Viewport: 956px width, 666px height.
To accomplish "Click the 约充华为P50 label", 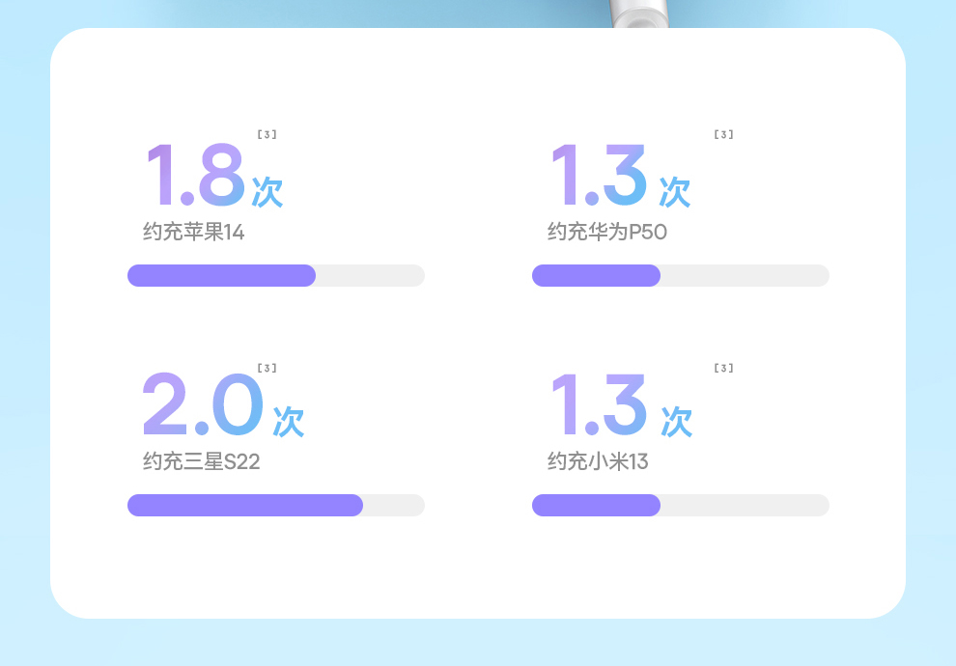I will point(607,233).
